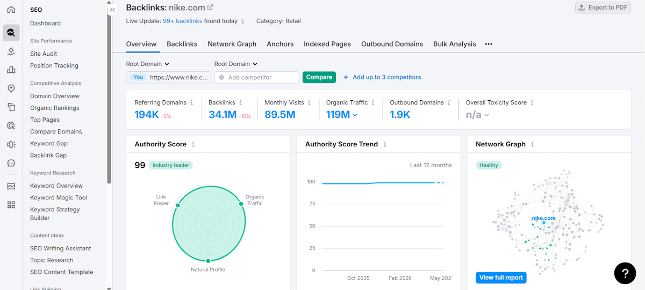
Task: Click the Add competitor input field
Action: 256,77
